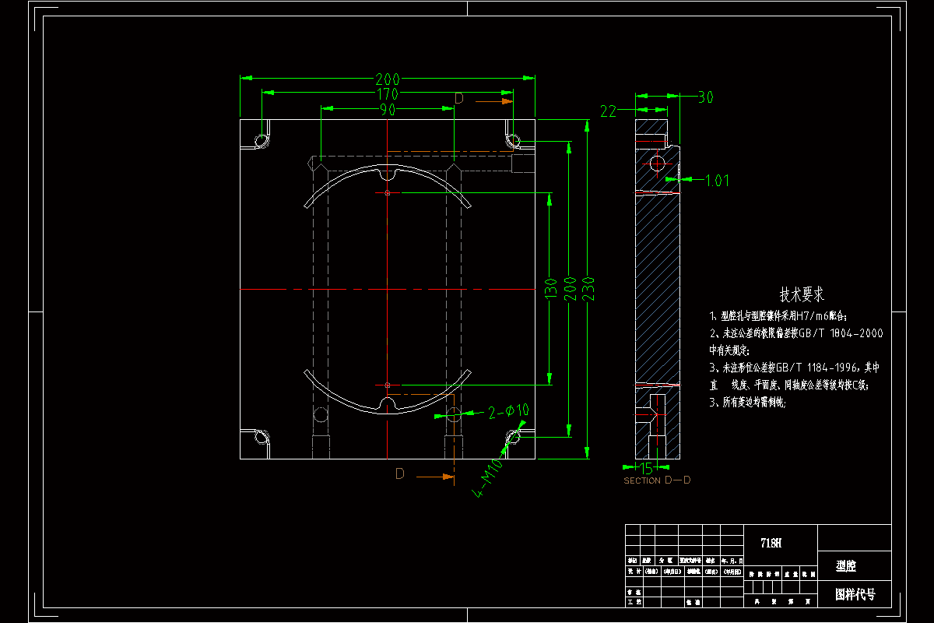934x623 pixels.
Task: Select the 设计 cell in title block
Action: coord(634,571)
